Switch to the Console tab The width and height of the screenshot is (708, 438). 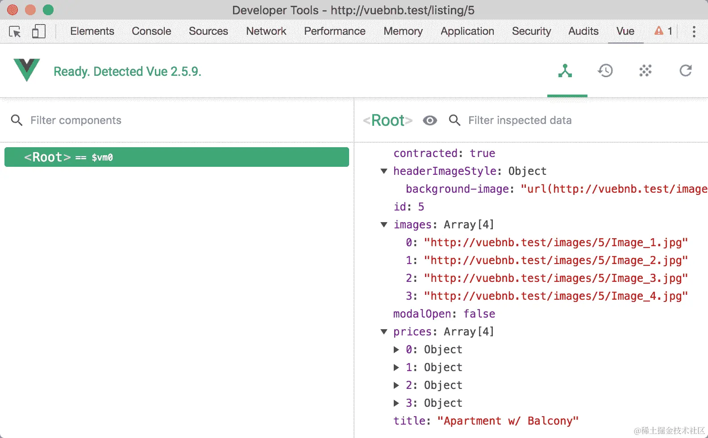pyautogui.click(x=151, y=31)
